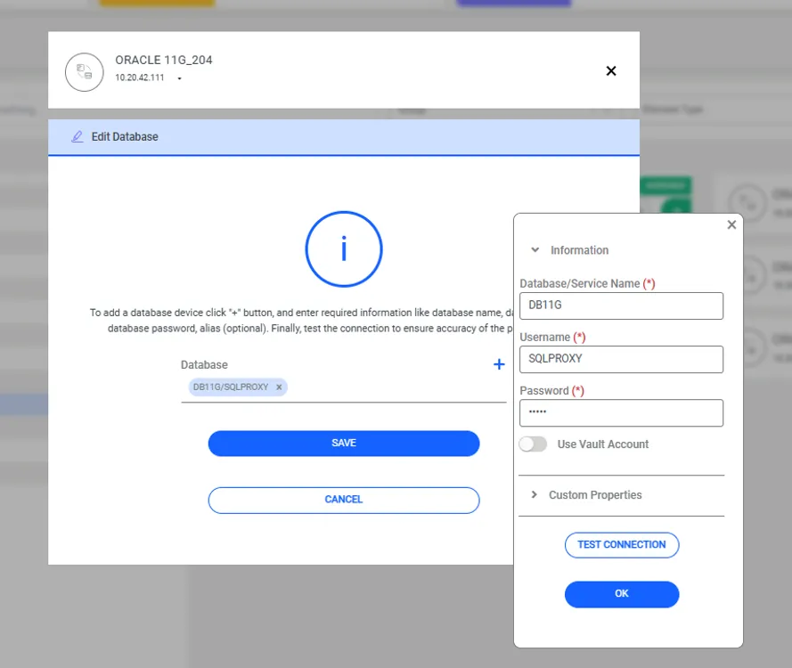Click the Password input field
This screenshot has height=668, width=792.
(x=621, y=413)
